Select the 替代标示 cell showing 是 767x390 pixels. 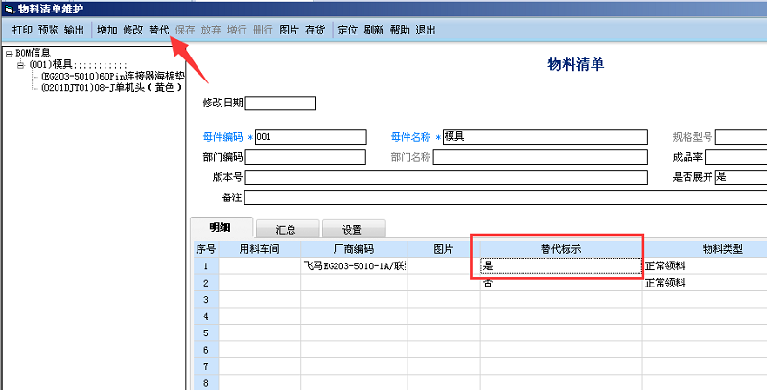coord(561,265)
